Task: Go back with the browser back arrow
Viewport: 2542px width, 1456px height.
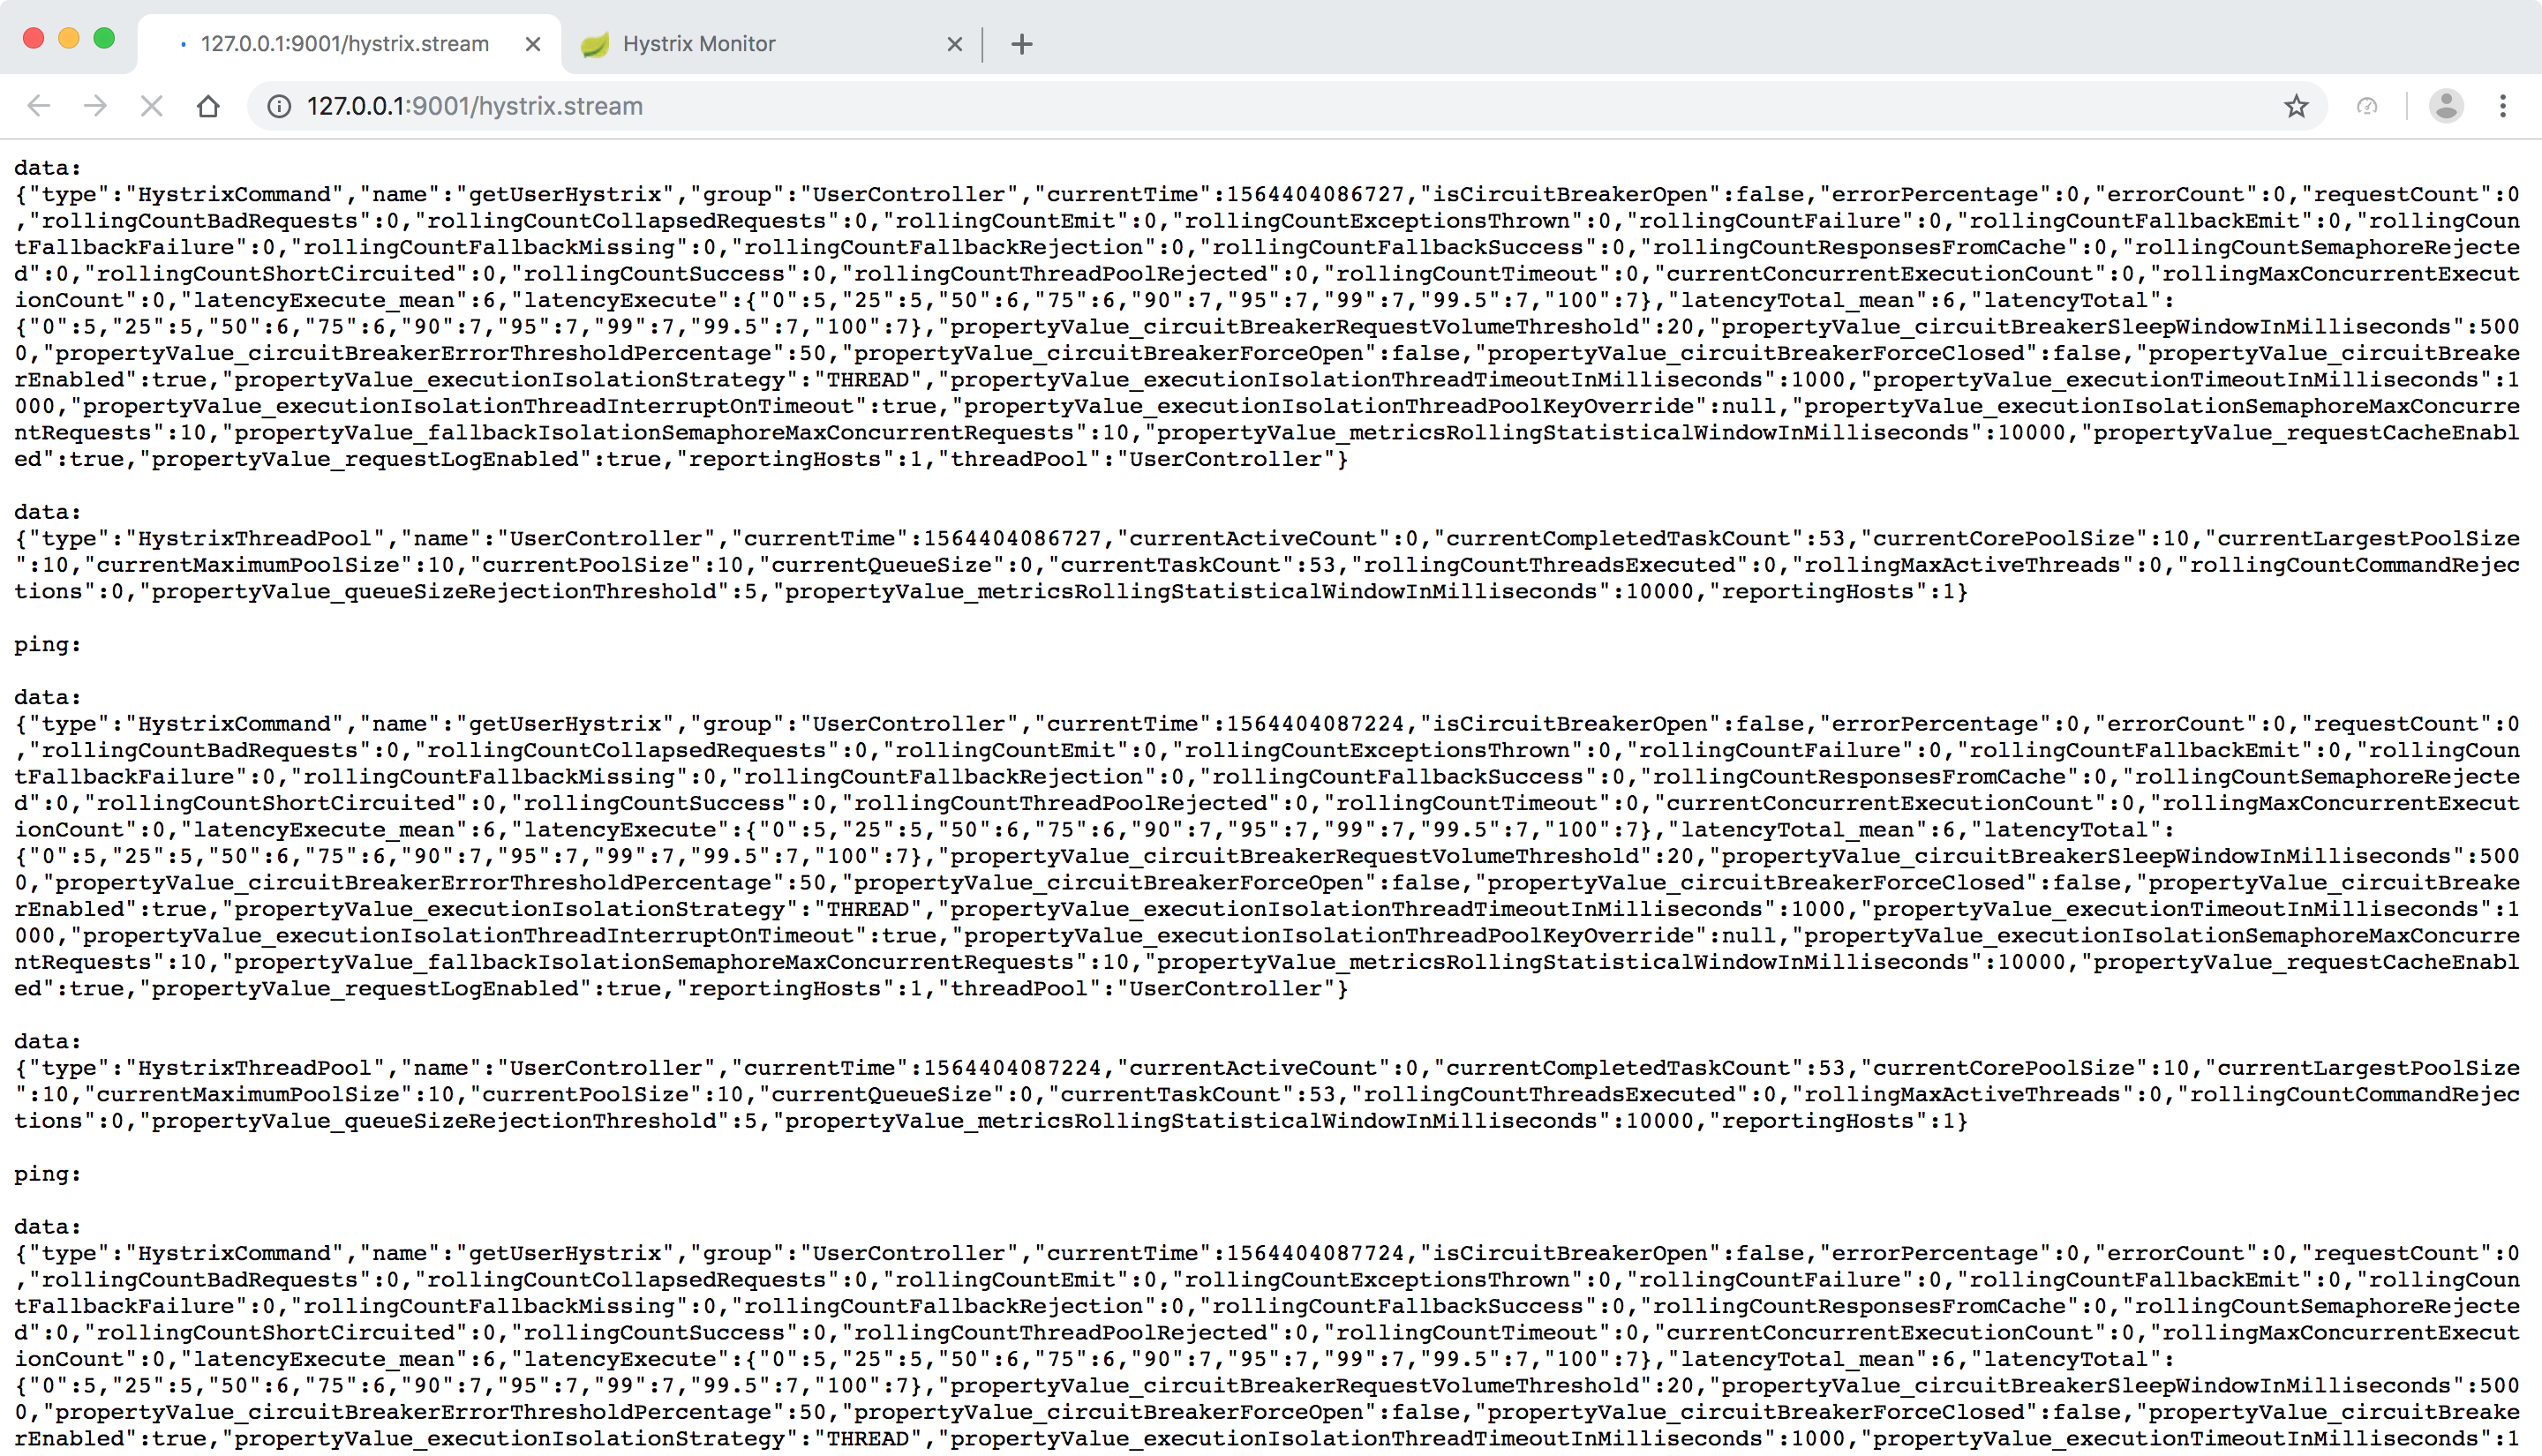Action: pyautogui.click(x=38, y=106)
